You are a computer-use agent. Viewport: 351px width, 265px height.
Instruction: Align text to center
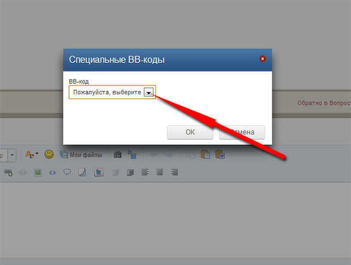coord(160,172)
